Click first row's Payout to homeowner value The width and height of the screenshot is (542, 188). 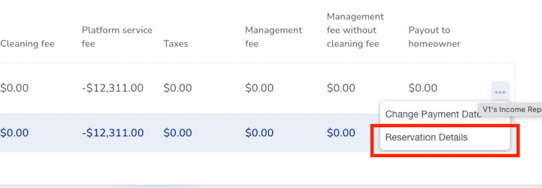(x=423, y=88)
